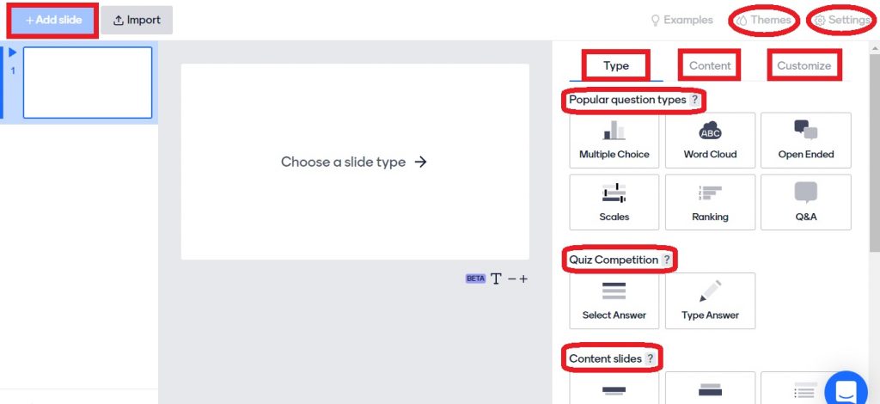880x404 pixels.
Task: Select the Q&A slide type
Action: [x=806, y=202]
